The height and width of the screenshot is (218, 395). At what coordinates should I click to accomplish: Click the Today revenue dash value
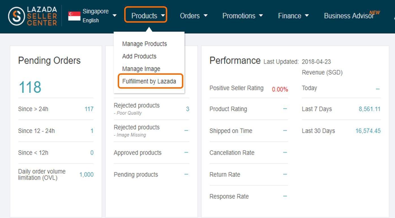coord(377,89)
